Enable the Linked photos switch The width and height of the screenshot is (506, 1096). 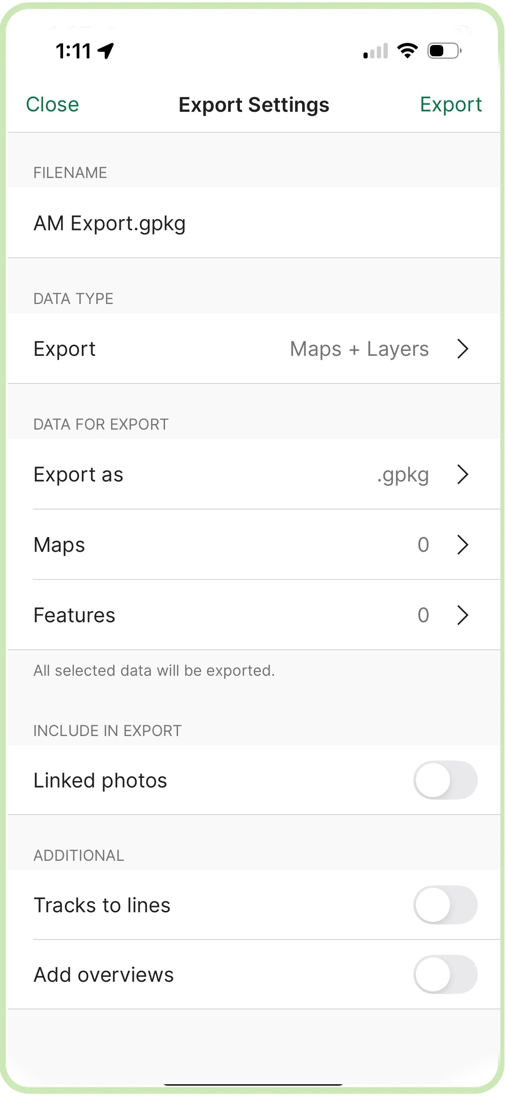(x=445, y=780)
